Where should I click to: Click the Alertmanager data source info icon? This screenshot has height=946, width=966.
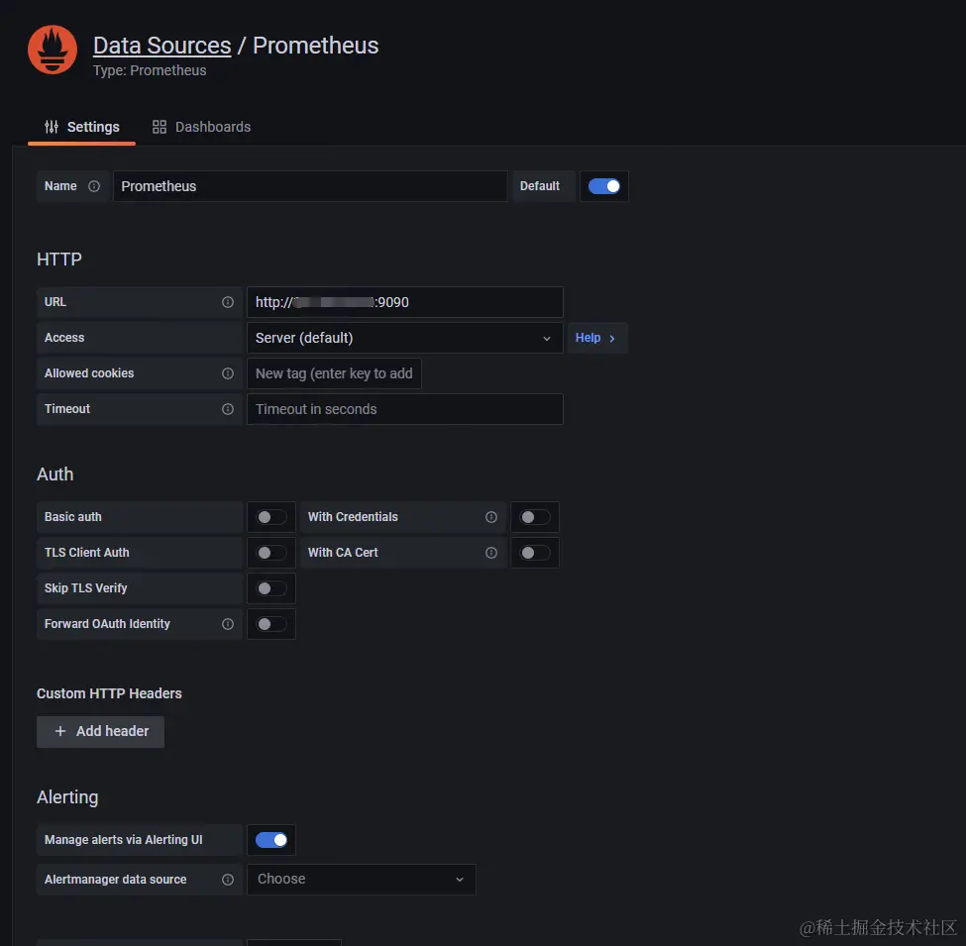pos(228,880)
